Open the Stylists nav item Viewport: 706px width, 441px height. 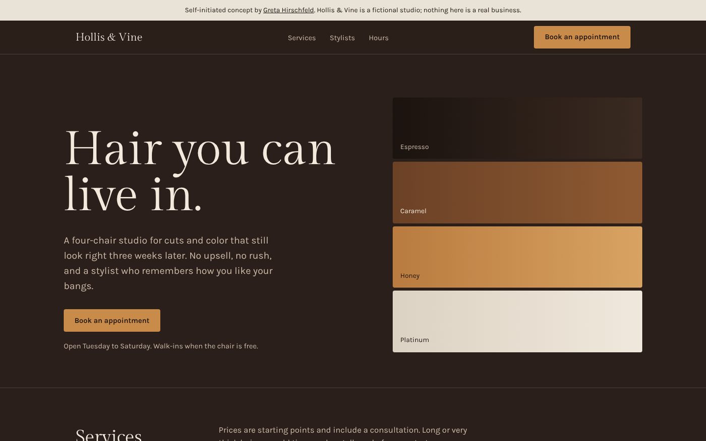[x=342, y=38]
